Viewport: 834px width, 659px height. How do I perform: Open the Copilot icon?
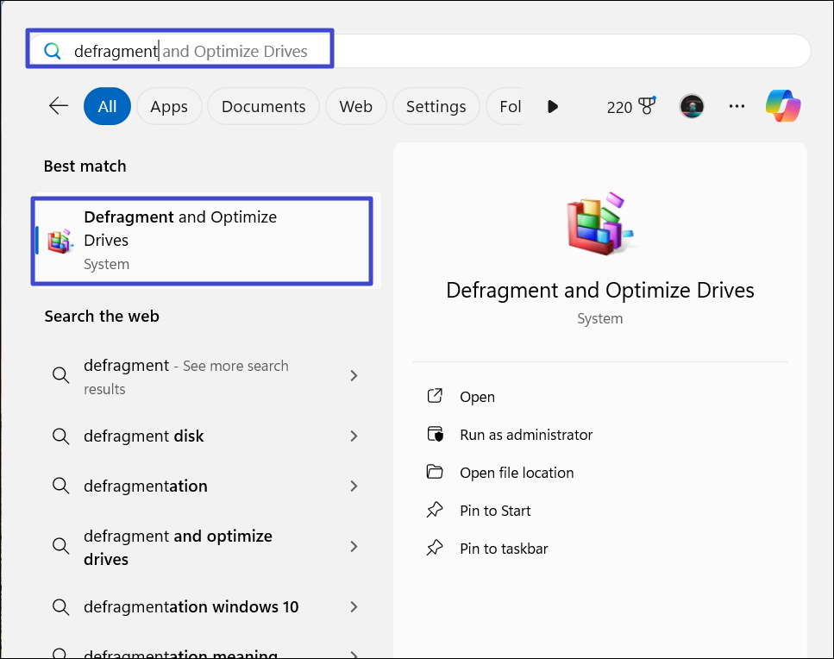[783, 106]
